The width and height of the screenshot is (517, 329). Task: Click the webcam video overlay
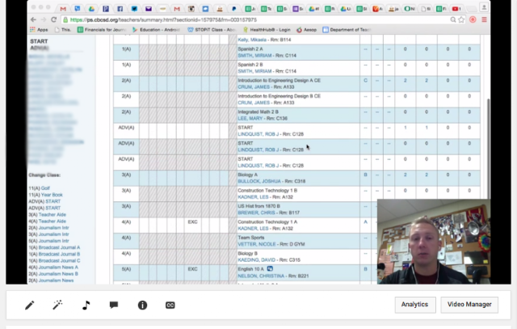point(434,242)
